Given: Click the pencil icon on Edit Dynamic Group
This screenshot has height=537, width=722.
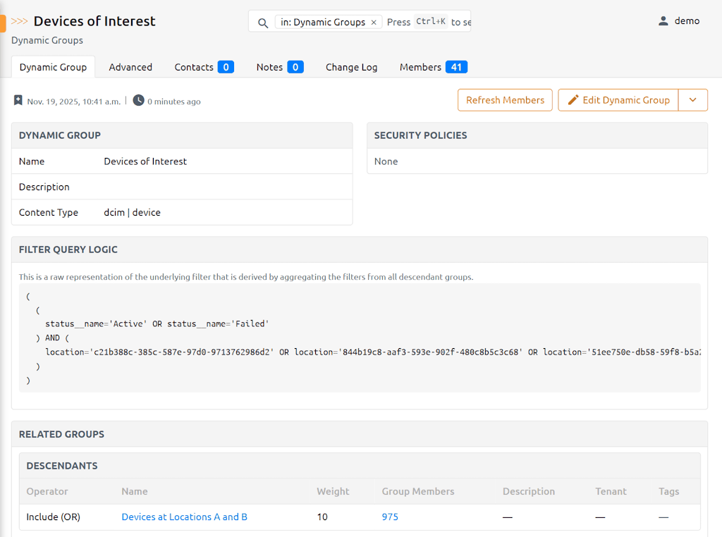Looking at the screenshot, I should (x=573, y=100).
